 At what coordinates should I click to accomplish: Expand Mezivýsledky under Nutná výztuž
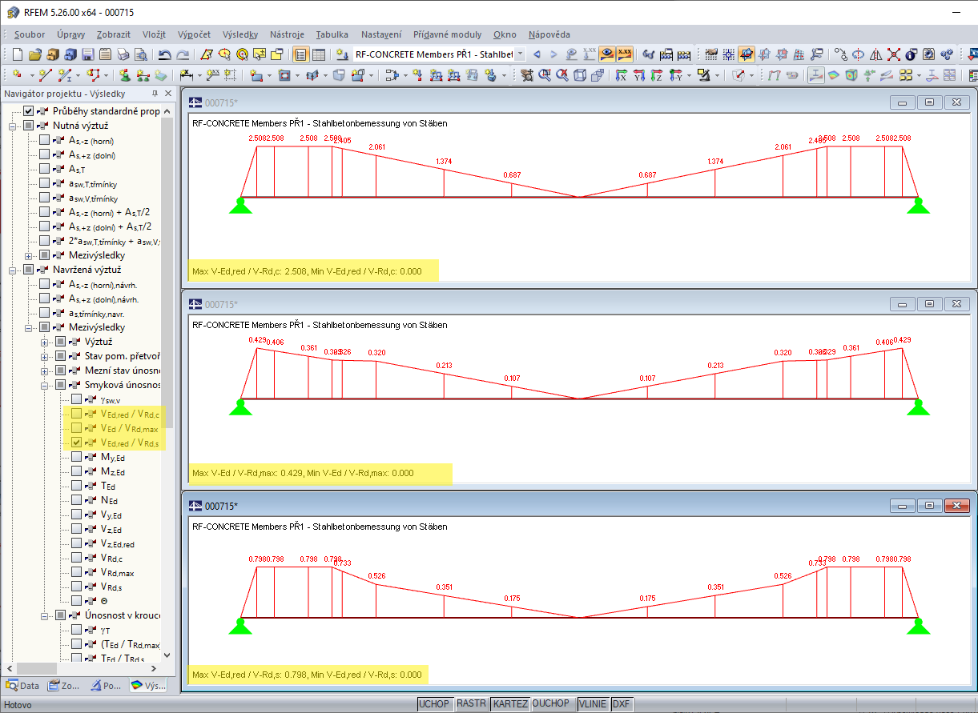click(x=29, y=255)
